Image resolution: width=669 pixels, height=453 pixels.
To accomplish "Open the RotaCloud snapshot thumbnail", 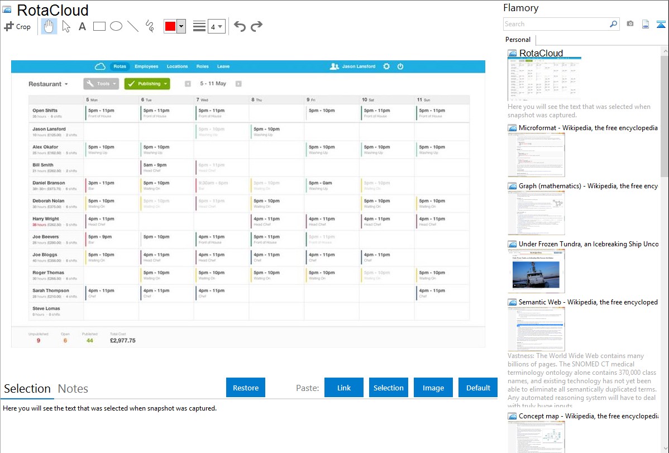I will pos(544,80).
